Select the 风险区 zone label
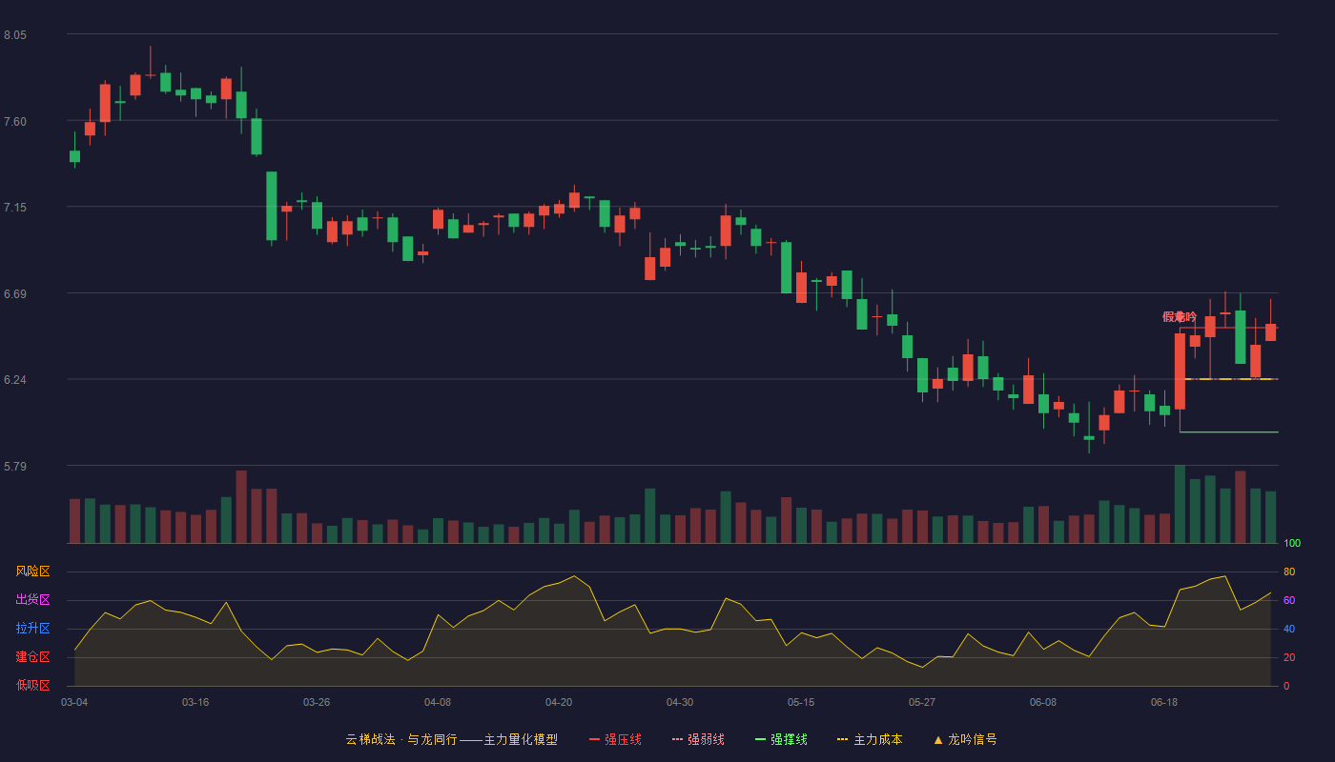1335x762 pixels. click(x=32, y=571)
